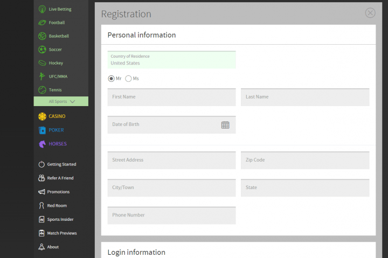The image size is (388, 258).
Task: Open the Hockey icon in sidebar
Action: (x=42, y=63)
